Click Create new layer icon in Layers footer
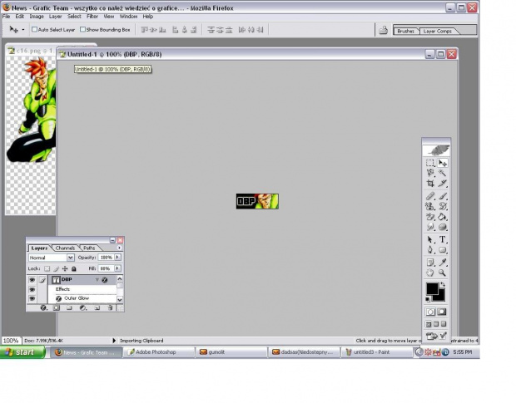Viewport: 516px width, 403px height. click(97, 307)
